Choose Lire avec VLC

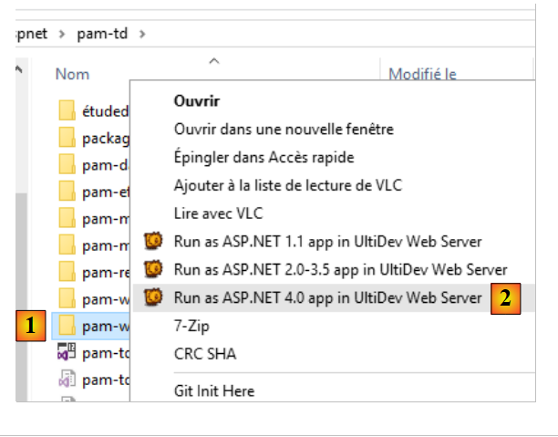point(218,213)
